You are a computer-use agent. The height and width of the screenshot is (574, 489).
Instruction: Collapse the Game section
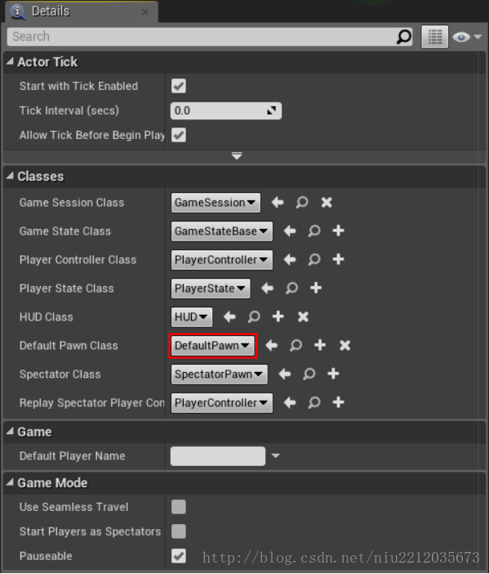click(10, 432)
